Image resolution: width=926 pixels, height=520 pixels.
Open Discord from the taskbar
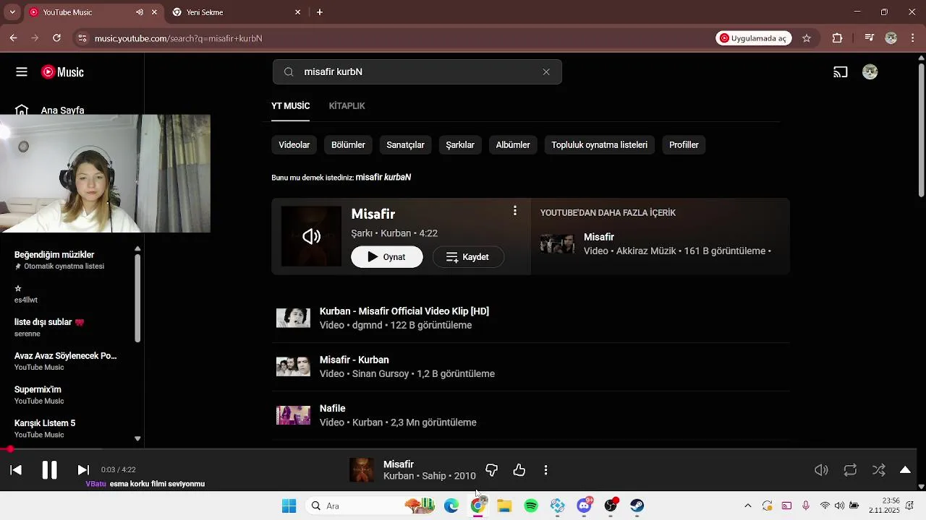[584, 506]
